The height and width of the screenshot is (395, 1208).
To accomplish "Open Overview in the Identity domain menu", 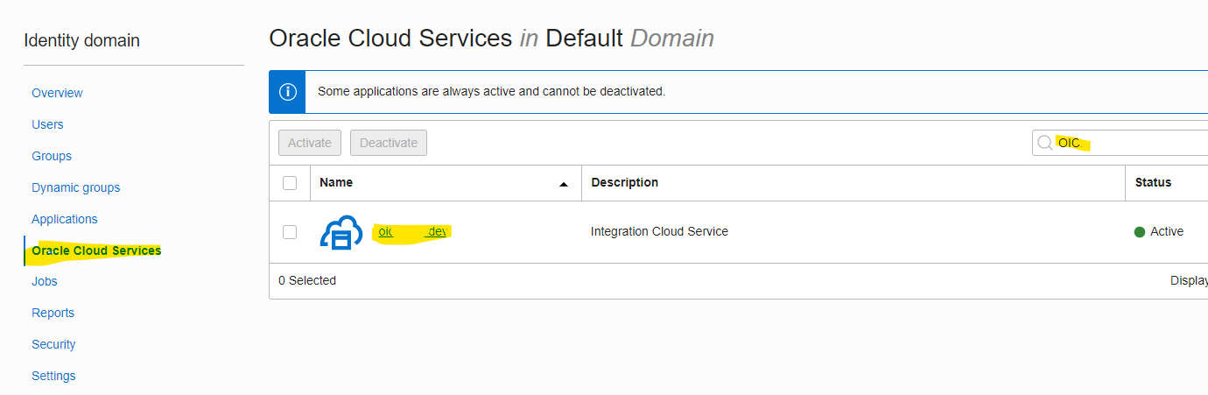I will [57, 93].
